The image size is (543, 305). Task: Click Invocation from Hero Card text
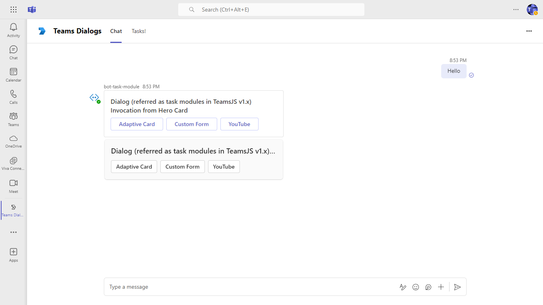tap(149, 110)
